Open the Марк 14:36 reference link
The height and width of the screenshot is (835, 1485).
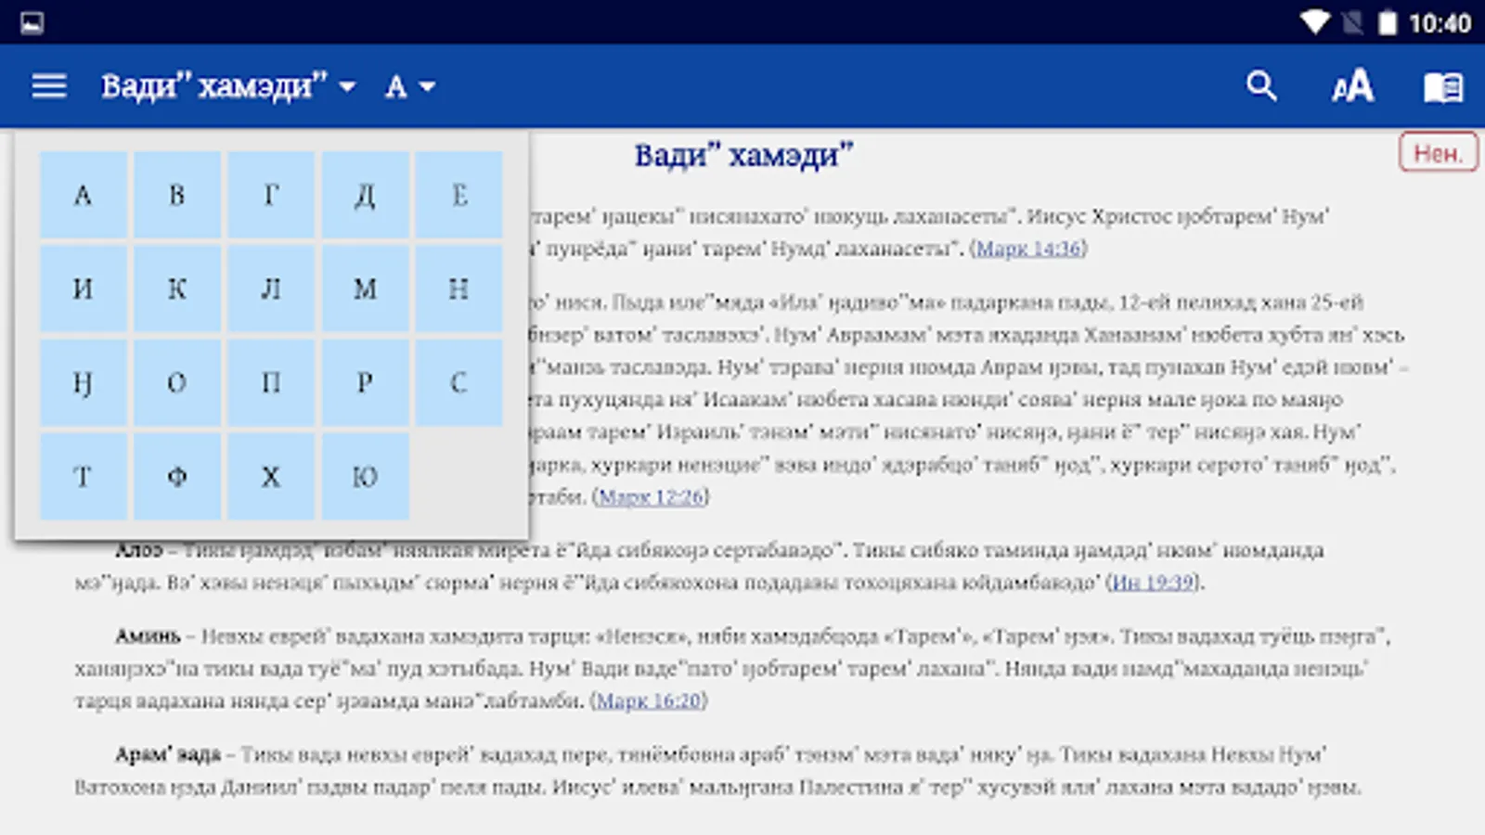1028,249
